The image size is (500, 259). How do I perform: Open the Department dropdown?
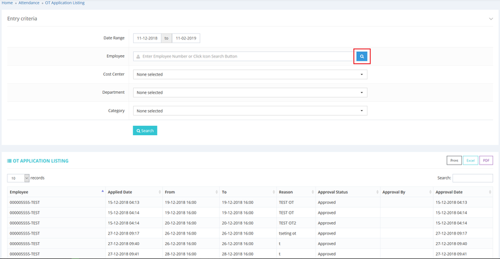250,93
